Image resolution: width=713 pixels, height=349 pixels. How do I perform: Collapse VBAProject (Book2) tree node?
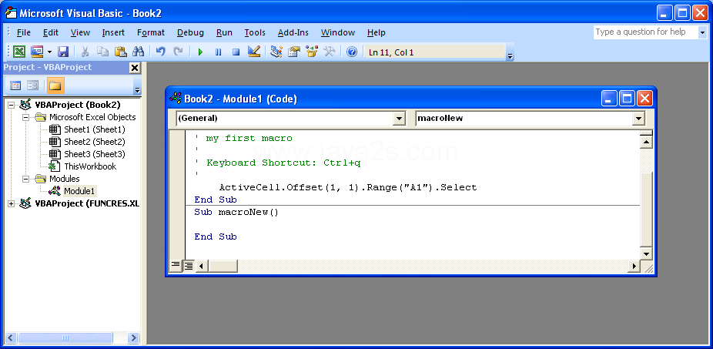tap(12, 105)
